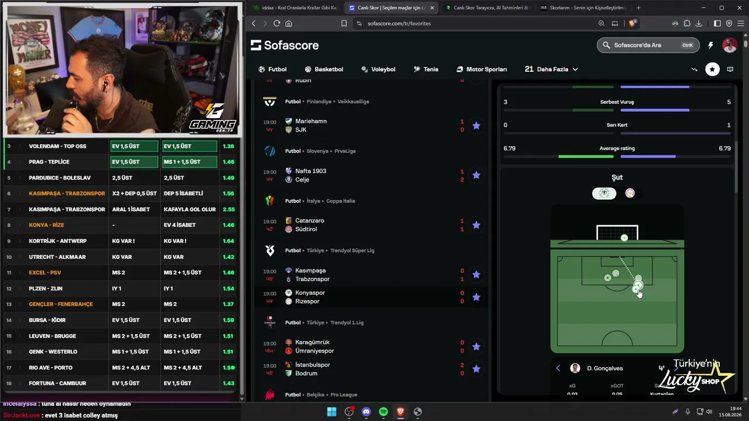Unfavorite the Nafta 1903 vs Celje match

pyautogui.click(x=476, y=175)
